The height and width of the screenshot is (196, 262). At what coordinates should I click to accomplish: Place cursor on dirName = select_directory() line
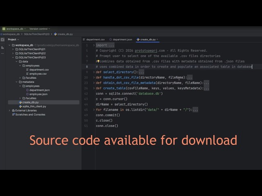coord(122,105)
